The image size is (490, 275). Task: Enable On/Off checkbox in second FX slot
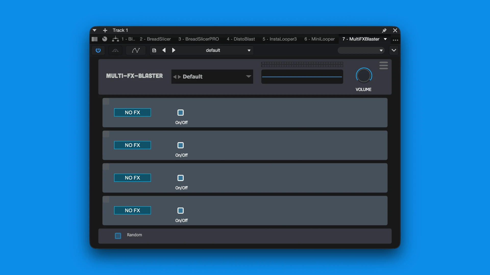tap(181, 145)
